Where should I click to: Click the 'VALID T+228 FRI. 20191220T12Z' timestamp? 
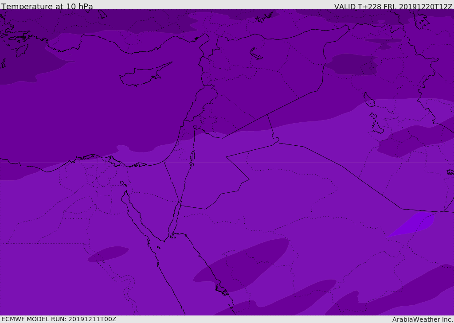click(393, 7)
